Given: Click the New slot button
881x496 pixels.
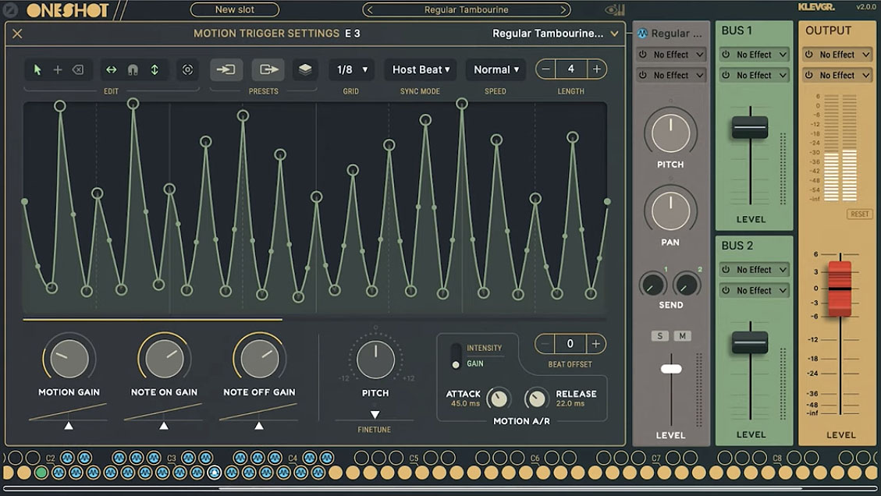Looking at the screenshot, I should coord(235,9).
